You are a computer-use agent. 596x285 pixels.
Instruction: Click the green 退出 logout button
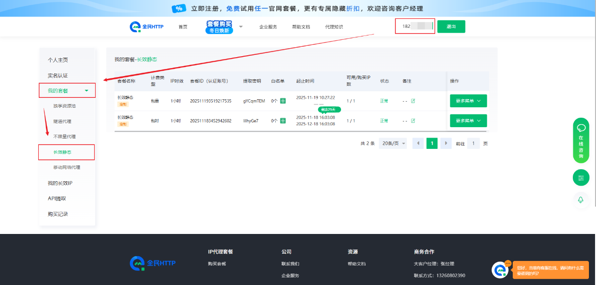(x=451, y=26)
